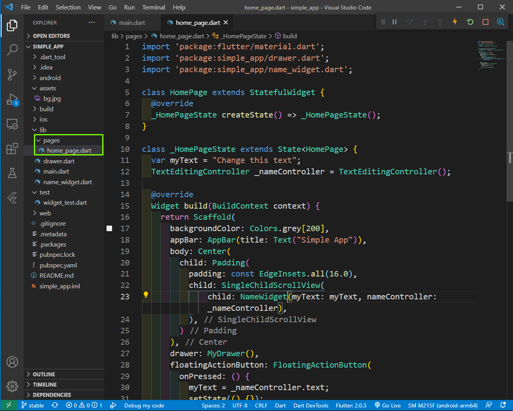Click the grey color swatch on line 17
This screenshot has height=411, width=513.
coord(109,228)
